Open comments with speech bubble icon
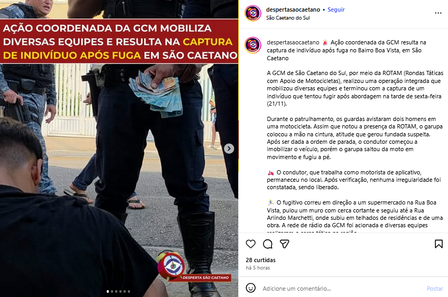448x297 pixels. (x=267, y=244)
